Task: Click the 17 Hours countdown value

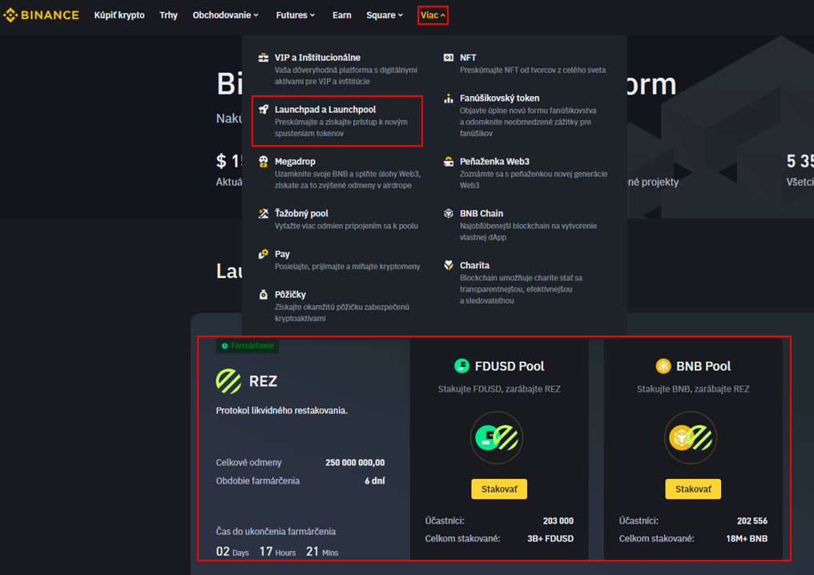Action: click(x=278, y=552)
